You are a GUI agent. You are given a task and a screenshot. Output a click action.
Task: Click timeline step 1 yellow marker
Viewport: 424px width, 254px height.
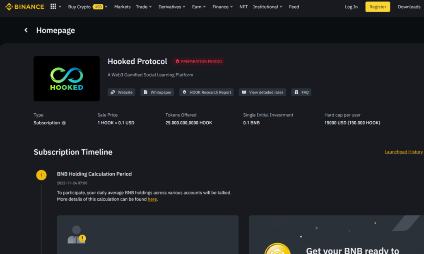point(41,175)
